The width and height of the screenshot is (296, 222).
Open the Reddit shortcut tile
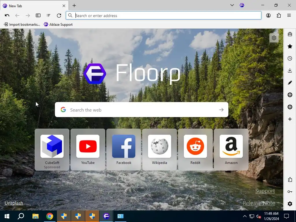tap(195, 149)
